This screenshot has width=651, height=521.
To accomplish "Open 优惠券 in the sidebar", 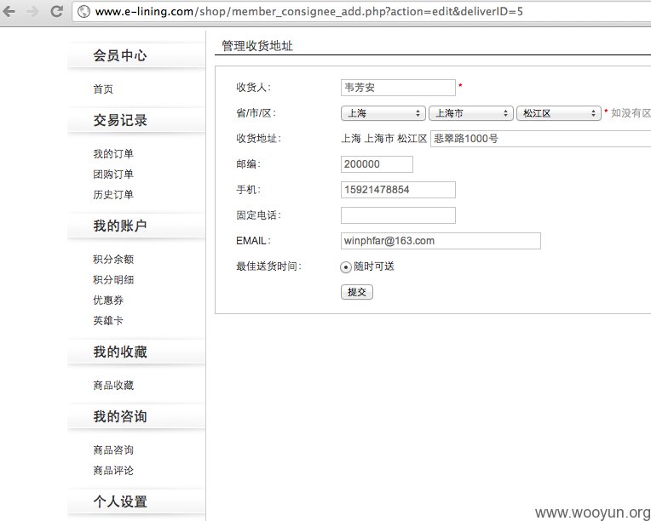I will [x=108, y=300].
